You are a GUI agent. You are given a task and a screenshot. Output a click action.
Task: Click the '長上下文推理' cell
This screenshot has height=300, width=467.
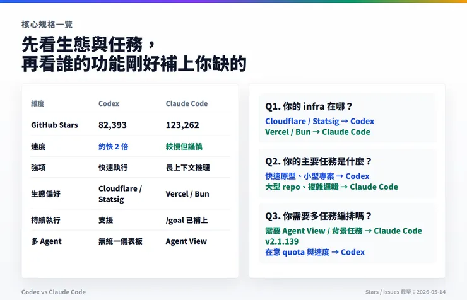pos(188,168)
